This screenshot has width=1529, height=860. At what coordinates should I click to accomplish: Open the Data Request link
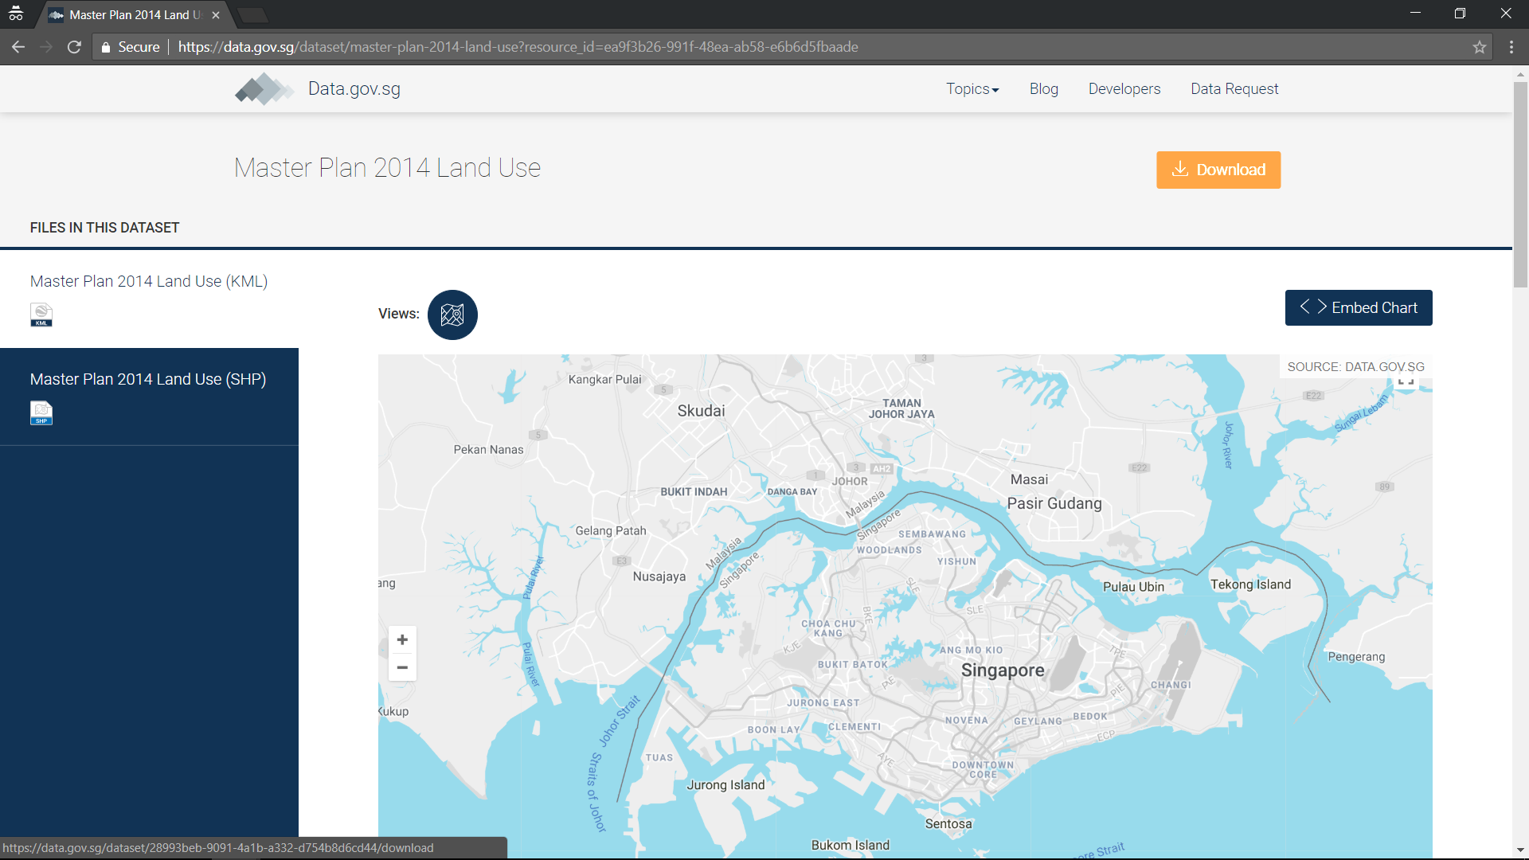1234,88
